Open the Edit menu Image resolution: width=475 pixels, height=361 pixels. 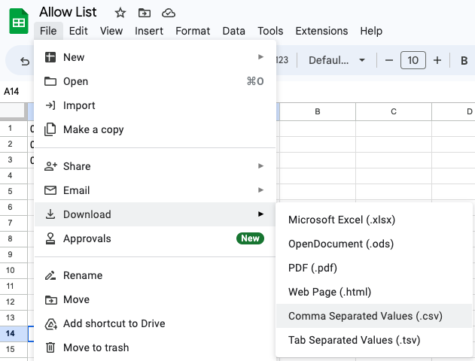[78, 31]
